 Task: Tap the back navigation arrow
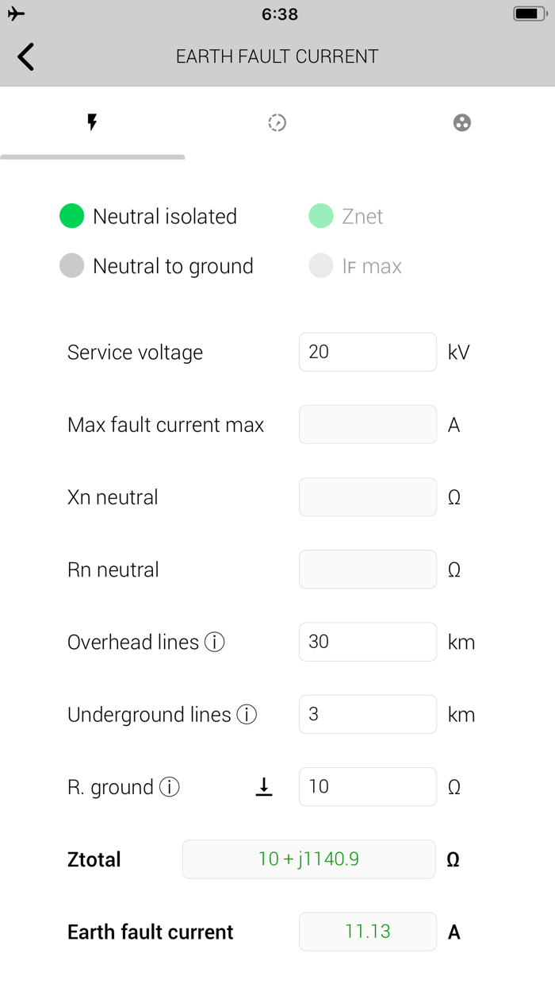click(25, 56)
